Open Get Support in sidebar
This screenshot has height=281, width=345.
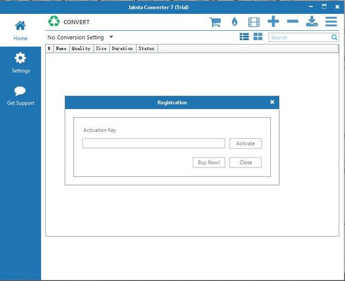[x=21, y=96]
